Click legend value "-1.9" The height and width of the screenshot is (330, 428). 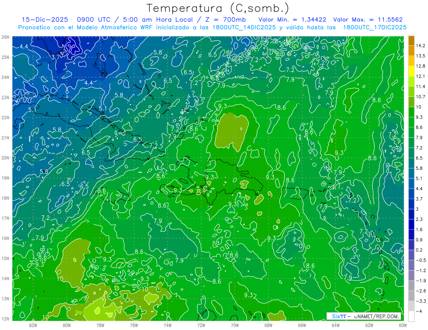(x=421, y=281)
